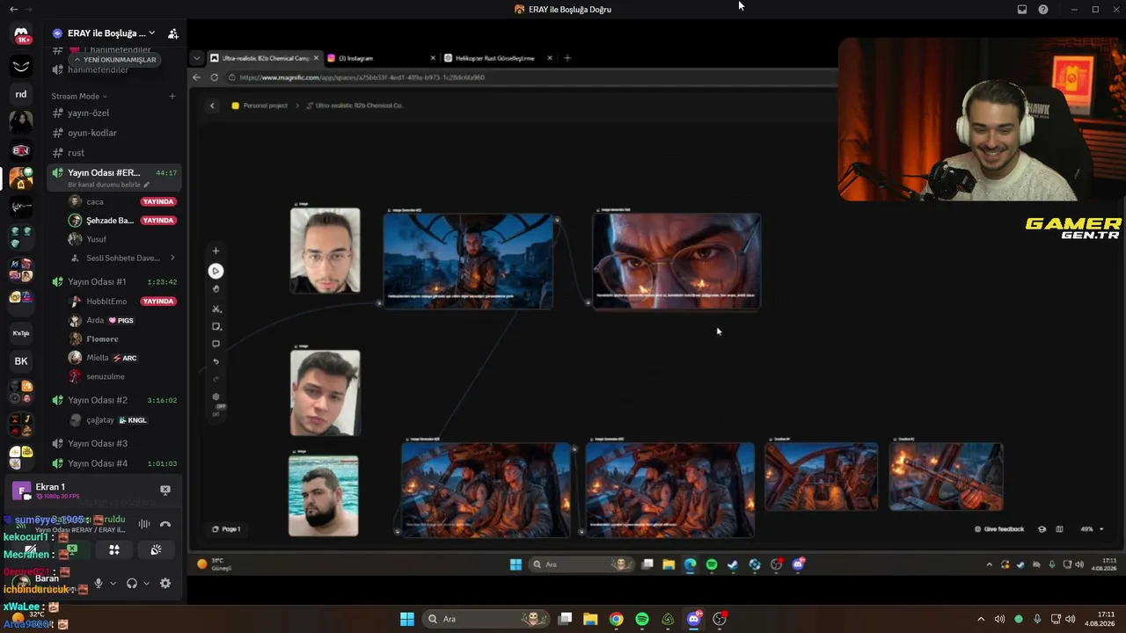Jump to 'YENİ OKUNMAMIŞLAR' unread channels
This screenshot has height=633, width=1126.
(x=115, y=60)
